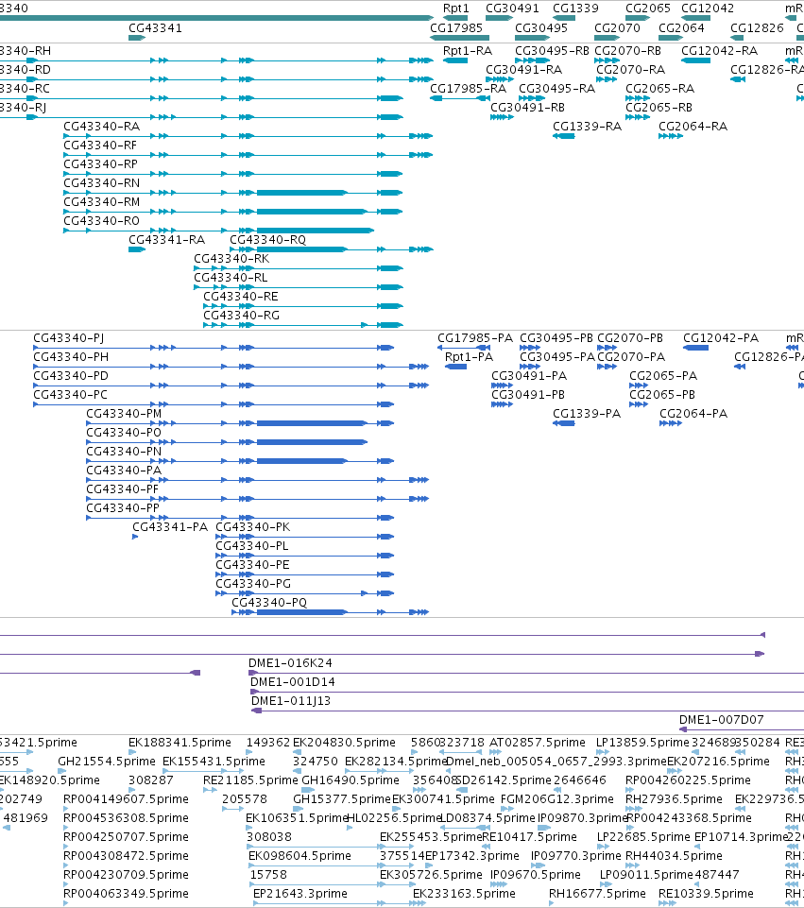Select protein CG43340-PQ
Screen dimensions: 804x908
[269, 603]
